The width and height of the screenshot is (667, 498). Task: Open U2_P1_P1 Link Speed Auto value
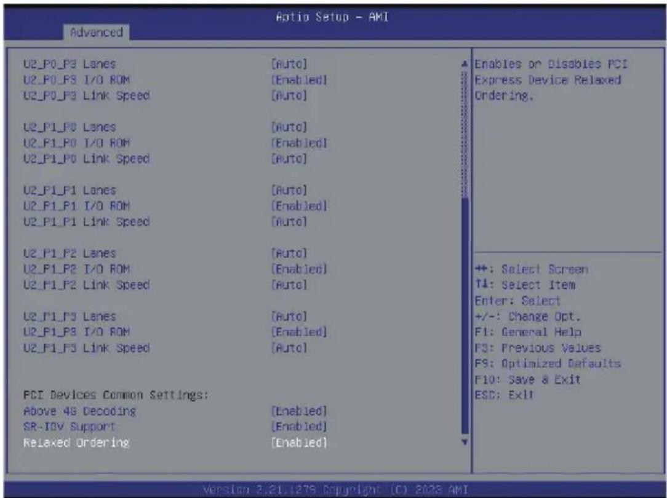pos(289,221)
